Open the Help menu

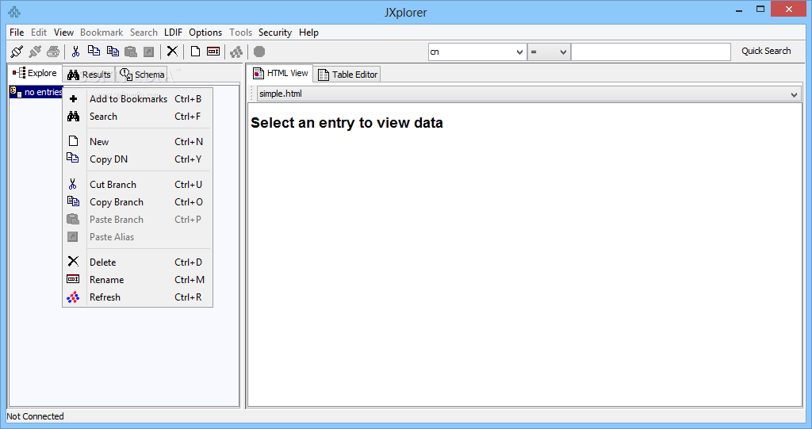[x=308, y=33]
